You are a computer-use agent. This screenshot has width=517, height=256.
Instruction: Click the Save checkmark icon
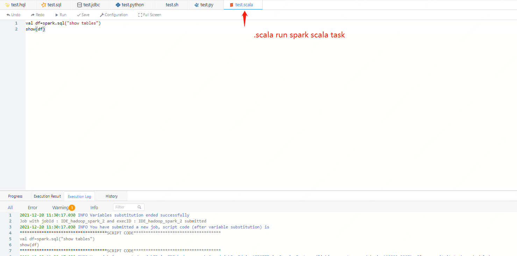(x=79, y=15)
